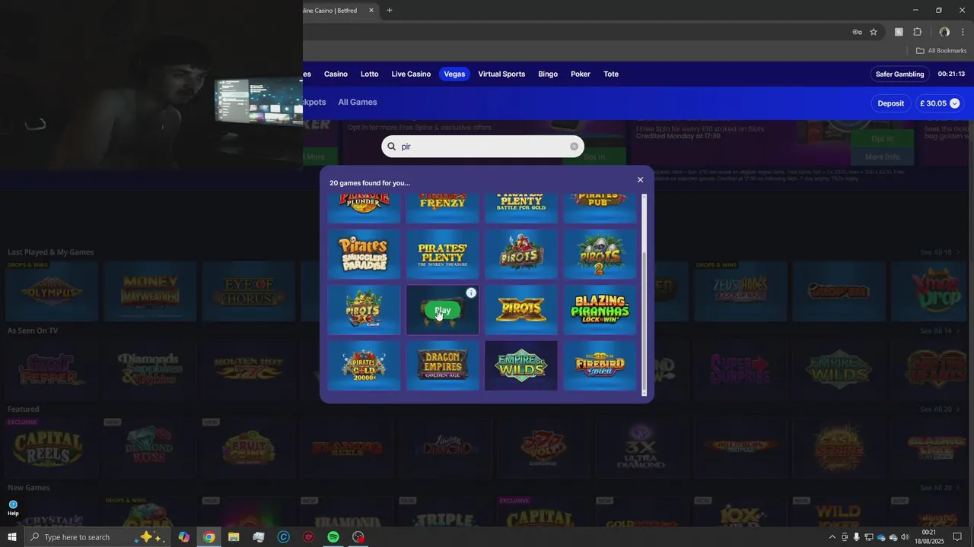974x547 pixels.
Task: Select the Pirots 3 game tile
Action: click(x=364, y=310)
